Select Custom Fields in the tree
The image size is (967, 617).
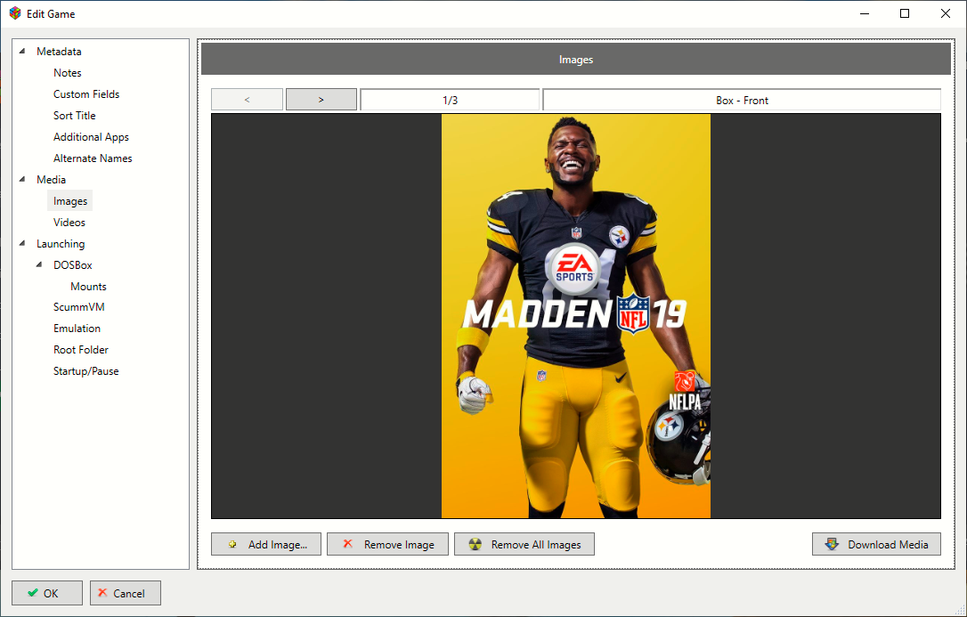(x=86, y=94)
